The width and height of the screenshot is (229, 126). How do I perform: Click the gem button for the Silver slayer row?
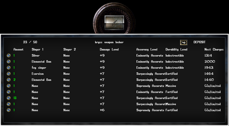click(x=9, y=55)
